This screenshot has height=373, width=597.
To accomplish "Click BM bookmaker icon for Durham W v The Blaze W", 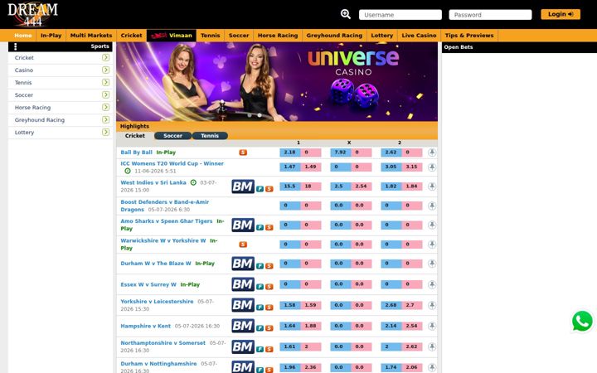I will point(243,264).
